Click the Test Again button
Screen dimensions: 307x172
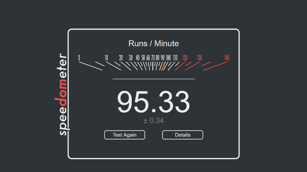click(125, 135)
